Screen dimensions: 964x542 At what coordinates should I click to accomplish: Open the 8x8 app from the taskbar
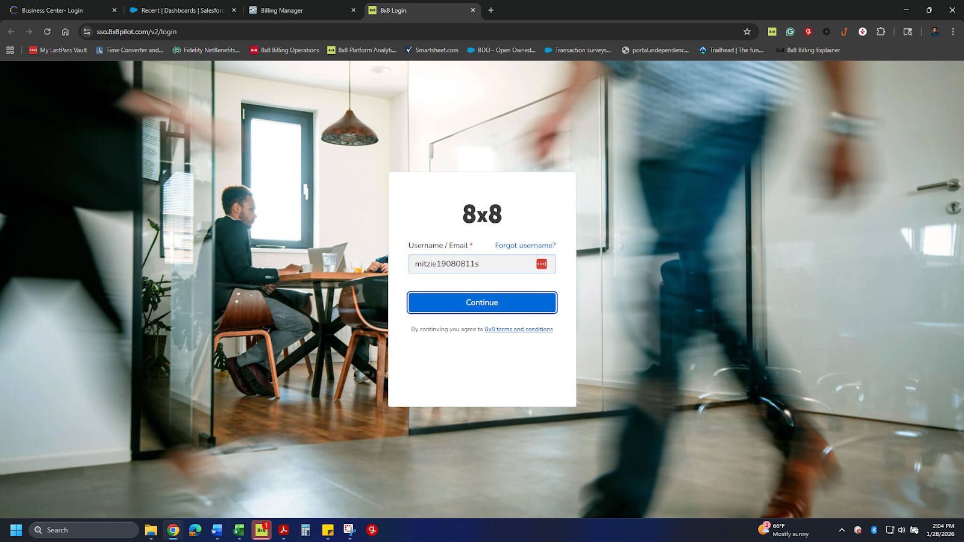tap(261, 530)
